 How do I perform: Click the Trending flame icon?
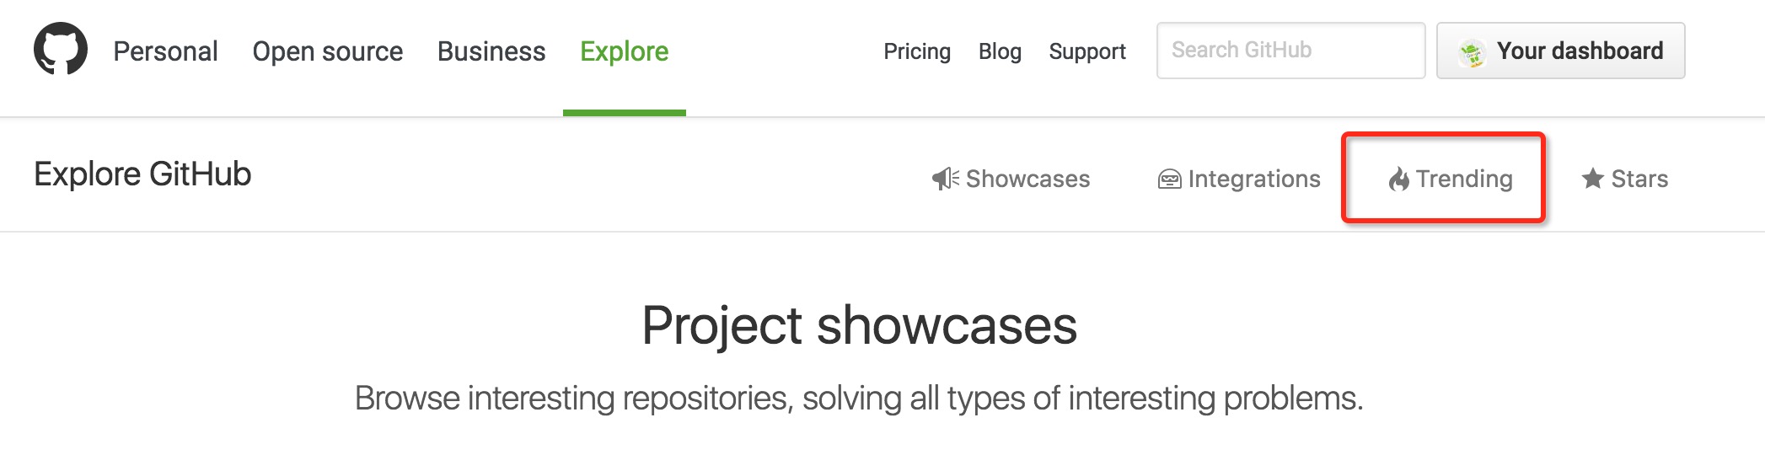1399,179
